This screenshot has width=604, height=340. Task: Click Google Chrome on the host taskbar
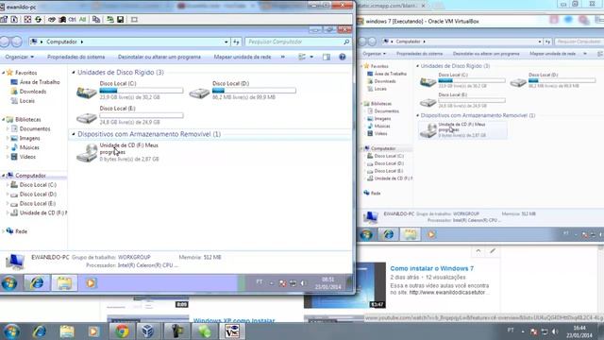coord(122,331)
